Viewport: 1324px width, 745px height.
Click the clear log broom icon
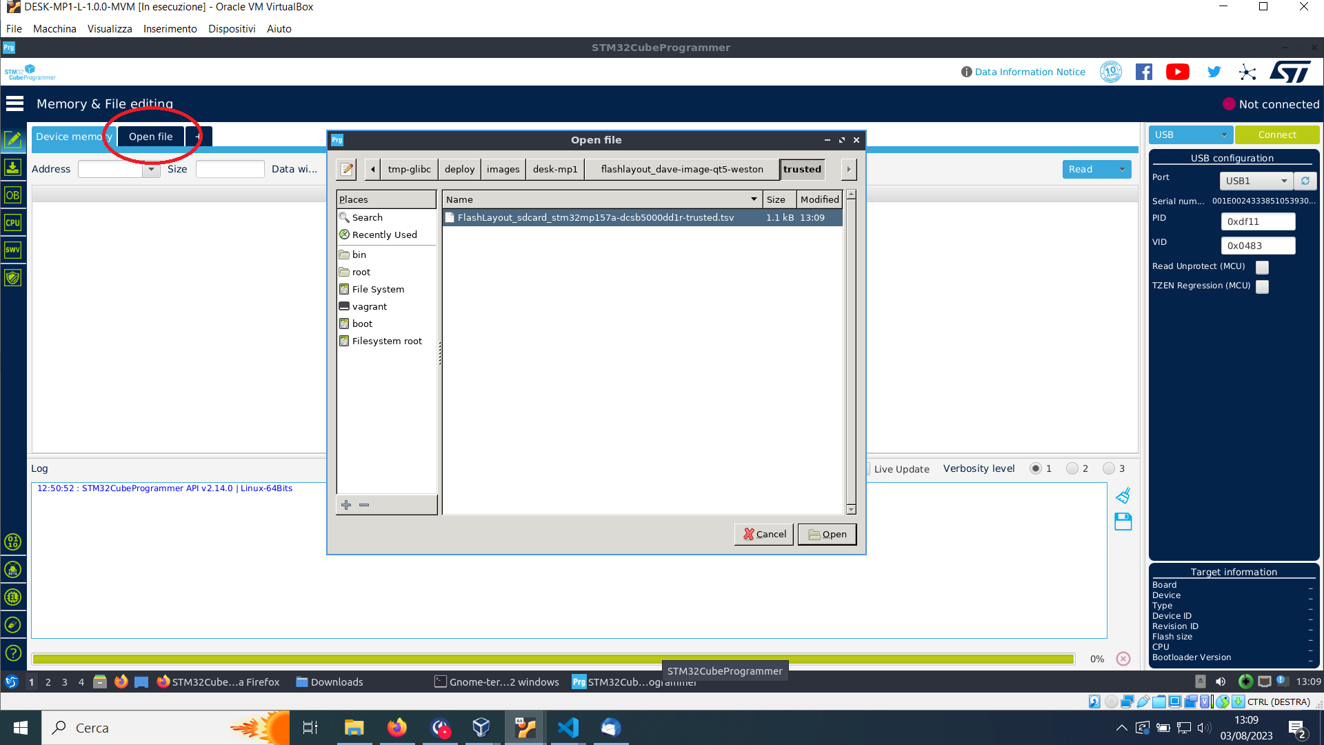pyautogui.click(x=1123, y=496)
